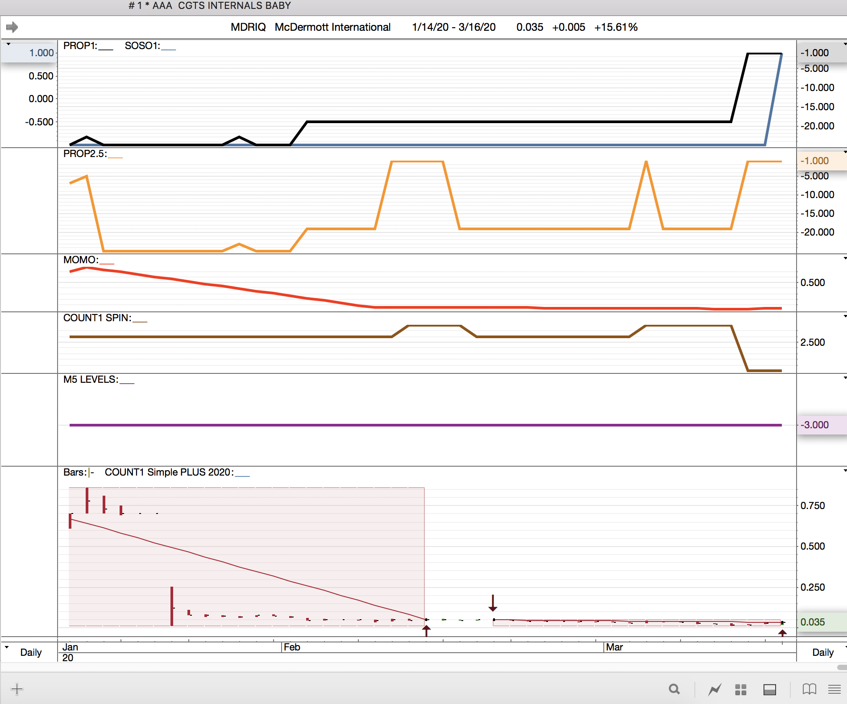Click the date range 1/14/20 - 3/16/20
Screen dimensions: 847x704
453,27
